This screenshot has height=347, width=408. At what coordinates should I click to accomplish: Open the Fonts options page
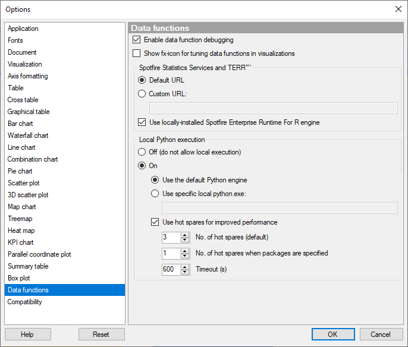(65, 40)
